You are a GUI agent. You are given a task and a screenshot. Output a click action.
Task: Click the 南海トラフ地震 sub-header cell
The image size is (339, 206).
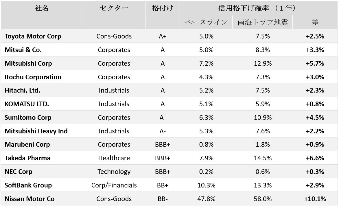click(263, 22)
